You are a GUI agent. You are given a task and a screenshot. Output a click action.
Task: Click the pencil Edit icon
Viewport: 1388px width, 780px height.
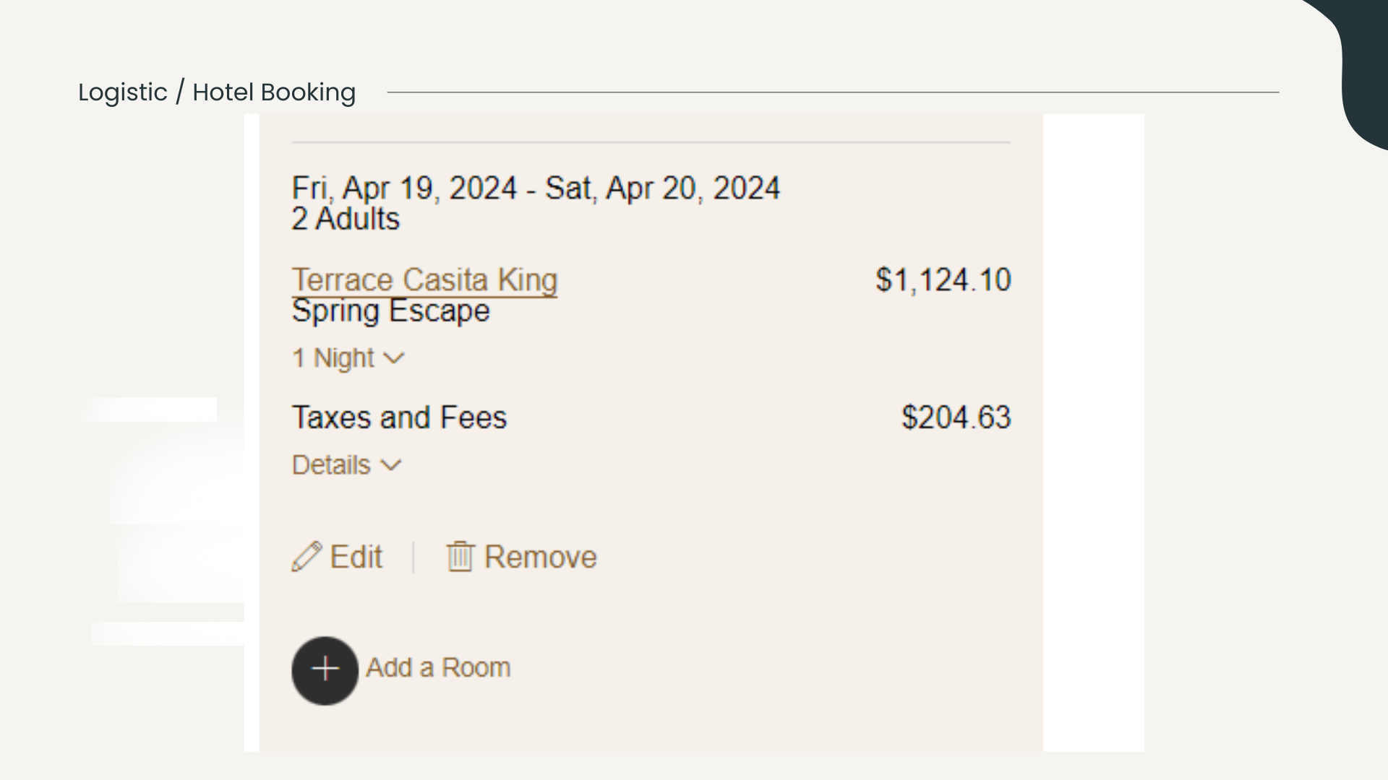307,557
